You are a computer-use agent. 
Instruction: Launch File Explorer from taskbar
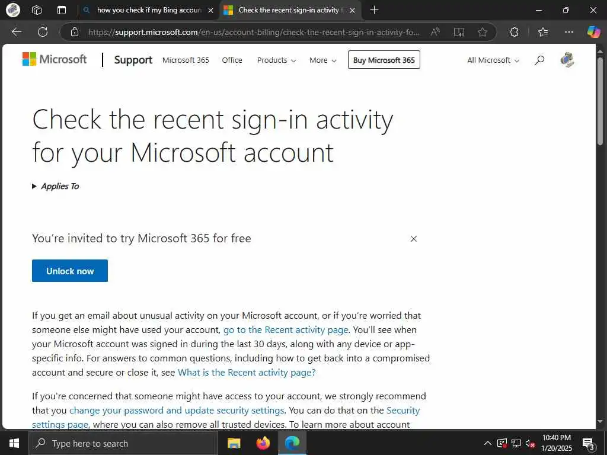[234, 443]
